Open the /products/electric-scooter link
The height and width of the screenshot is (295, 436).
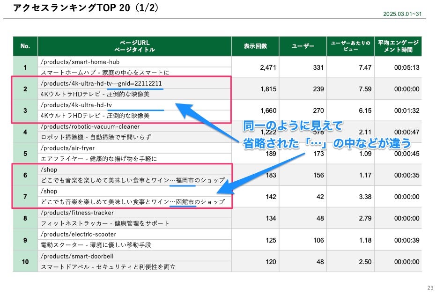click(78, 234)
